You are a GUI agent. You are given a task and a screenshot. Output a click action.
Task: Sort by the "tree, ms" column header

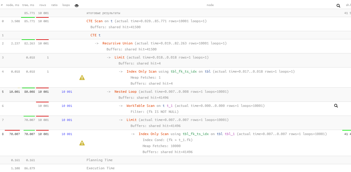point(28,5)
